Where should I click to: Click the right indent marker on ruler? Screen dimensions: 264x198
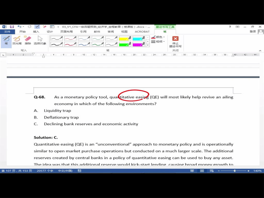(233, 55)
